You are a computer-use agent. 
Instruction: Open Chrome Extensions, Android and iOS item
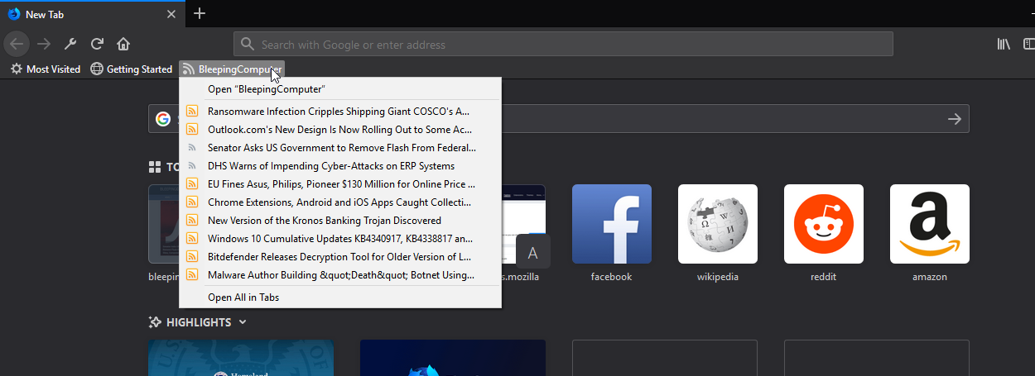(340, 202)
